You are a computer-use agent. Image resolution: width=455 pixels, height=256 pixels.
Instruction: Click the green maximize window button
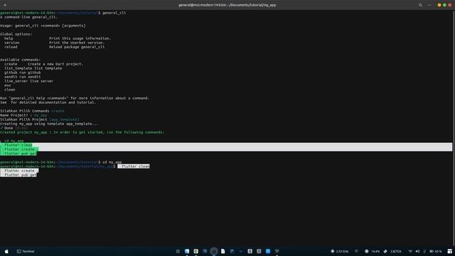click(x=444, y=5)
